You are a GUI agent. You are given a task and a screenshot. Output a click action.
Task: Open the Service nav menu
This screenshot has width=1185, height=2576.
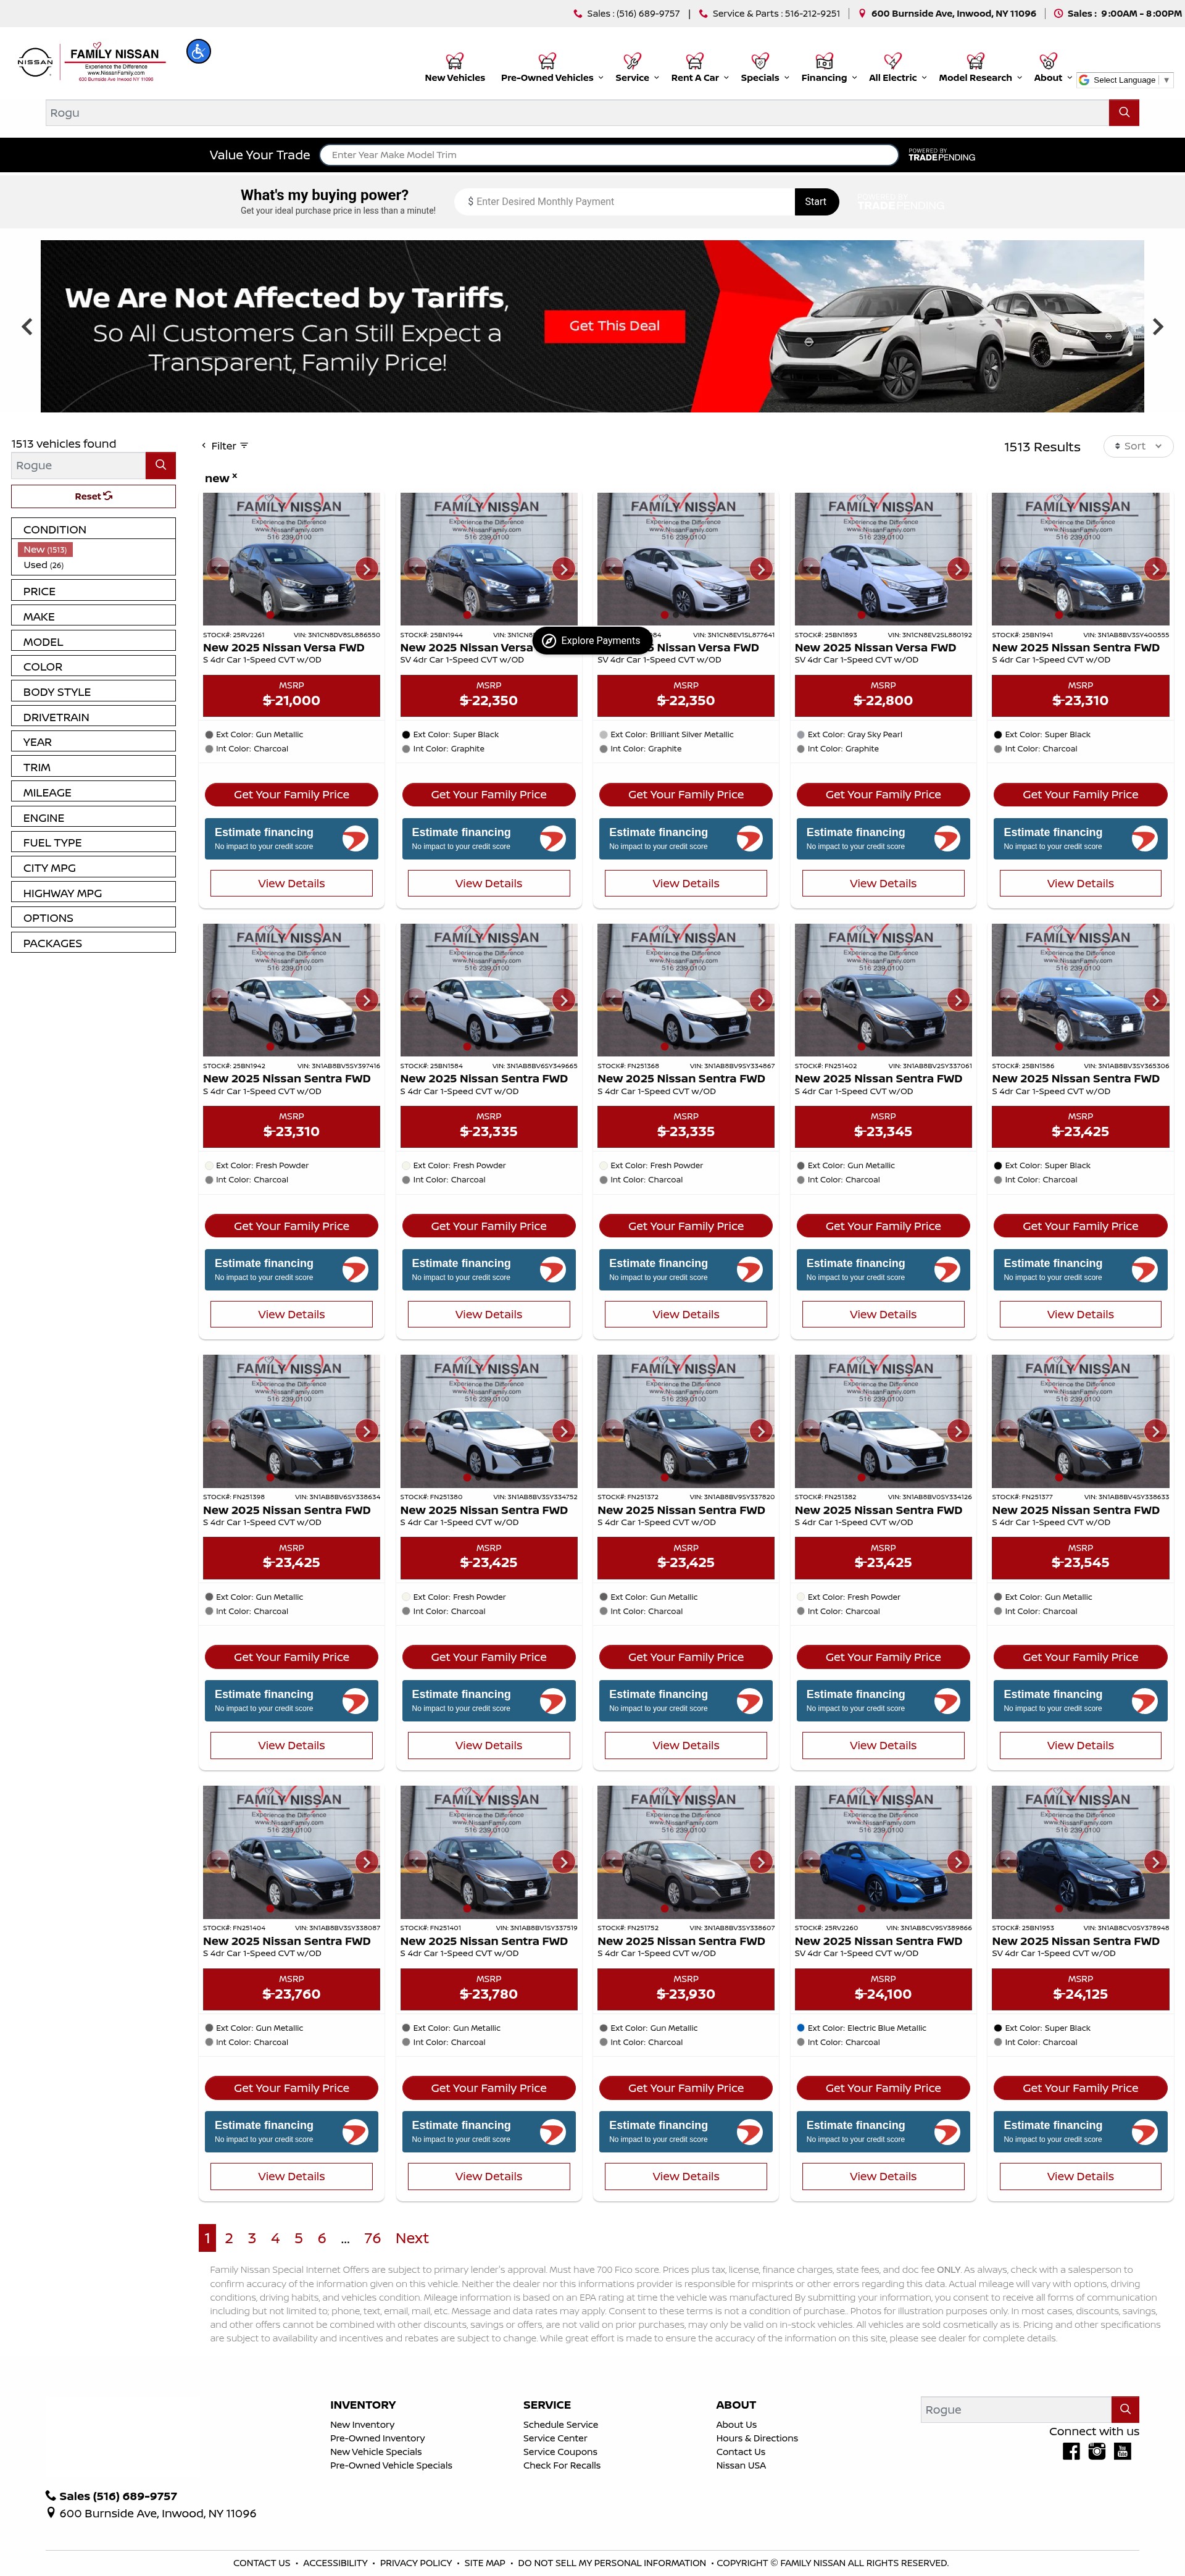[636, 78]
